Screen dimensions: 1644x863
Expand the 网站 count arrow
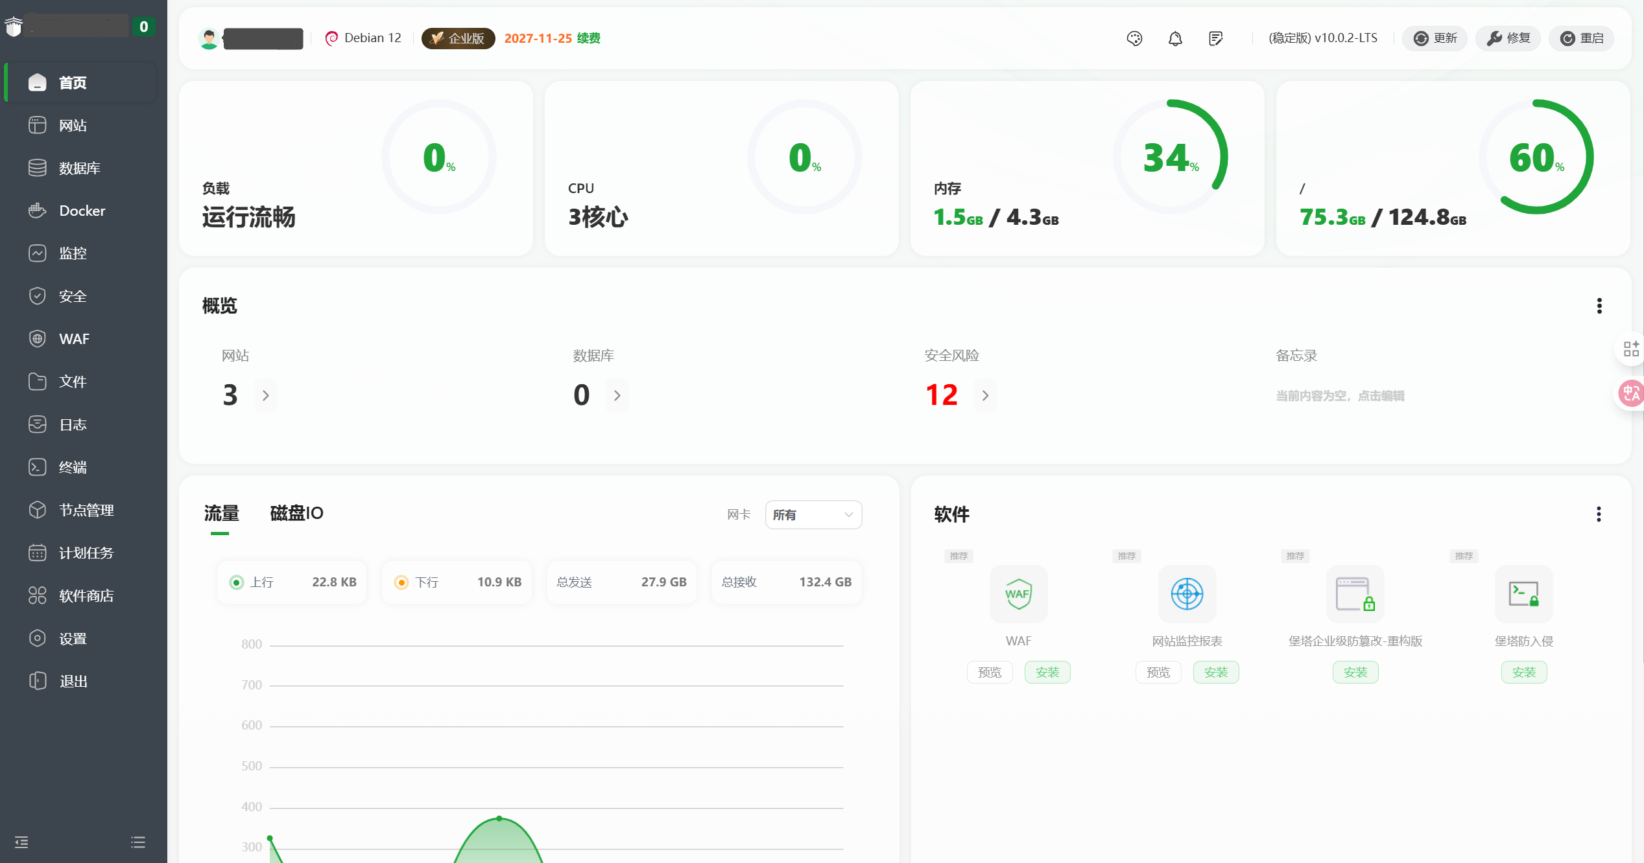pos(265,395)
